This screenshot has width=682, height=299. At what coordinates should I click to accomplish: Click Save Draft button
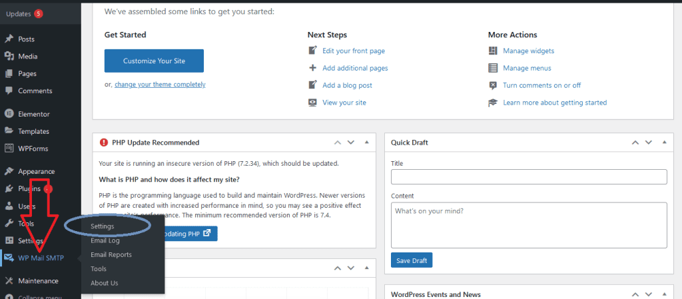pos(412,260)
